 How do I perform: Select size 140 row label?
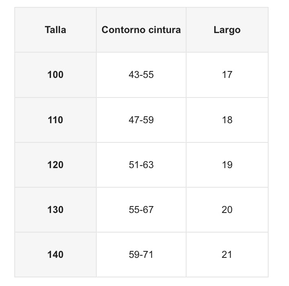tap(56, 255)
